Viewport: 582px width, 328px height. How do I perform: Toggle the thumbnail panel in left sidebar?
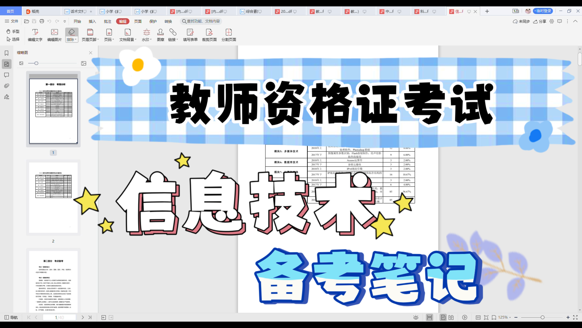click(6, 64)
